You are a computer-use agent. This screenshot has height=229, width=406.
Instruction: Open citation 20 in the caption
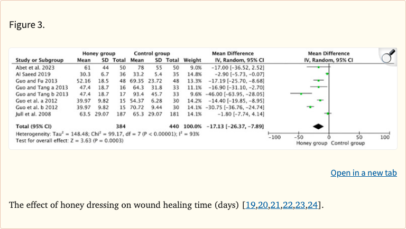coord(263,204)
